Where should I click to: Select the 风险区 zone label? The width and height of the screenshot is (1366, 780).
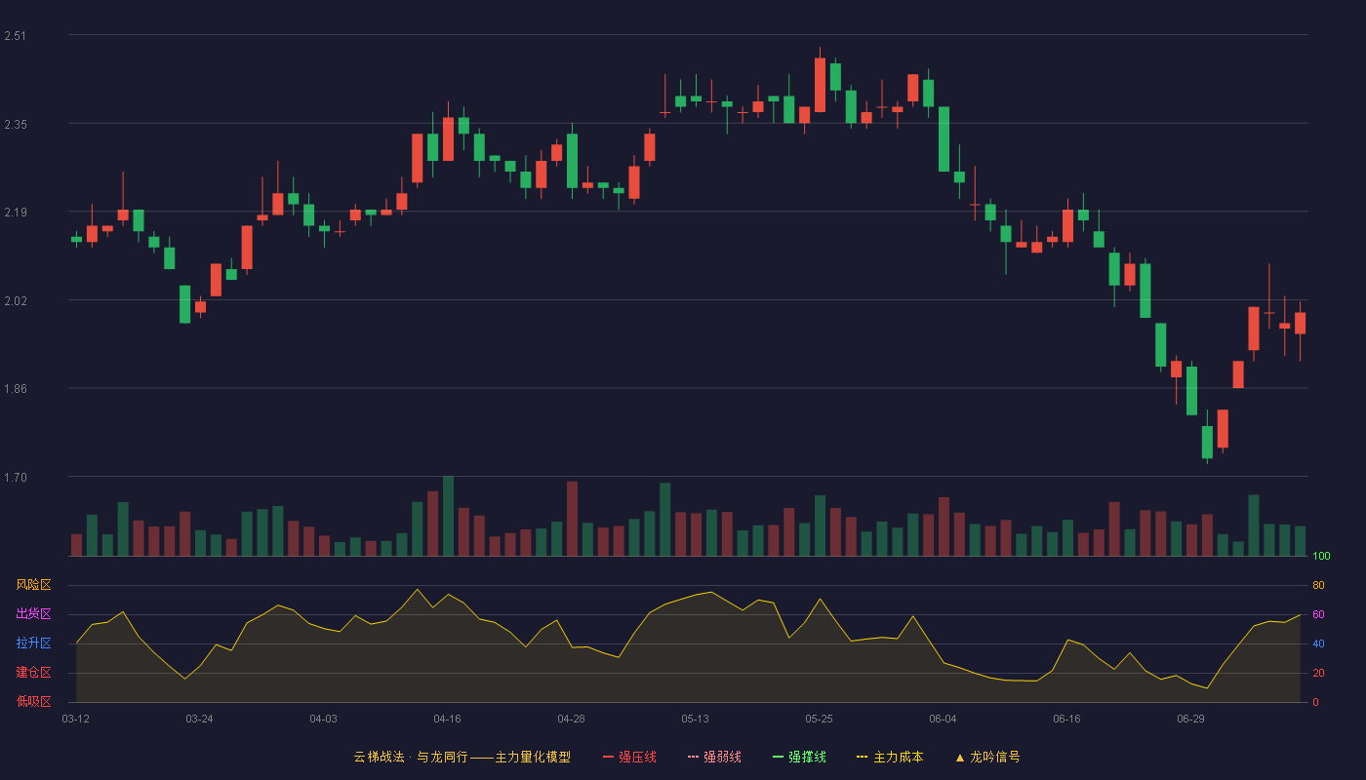(x=33, y=585)
